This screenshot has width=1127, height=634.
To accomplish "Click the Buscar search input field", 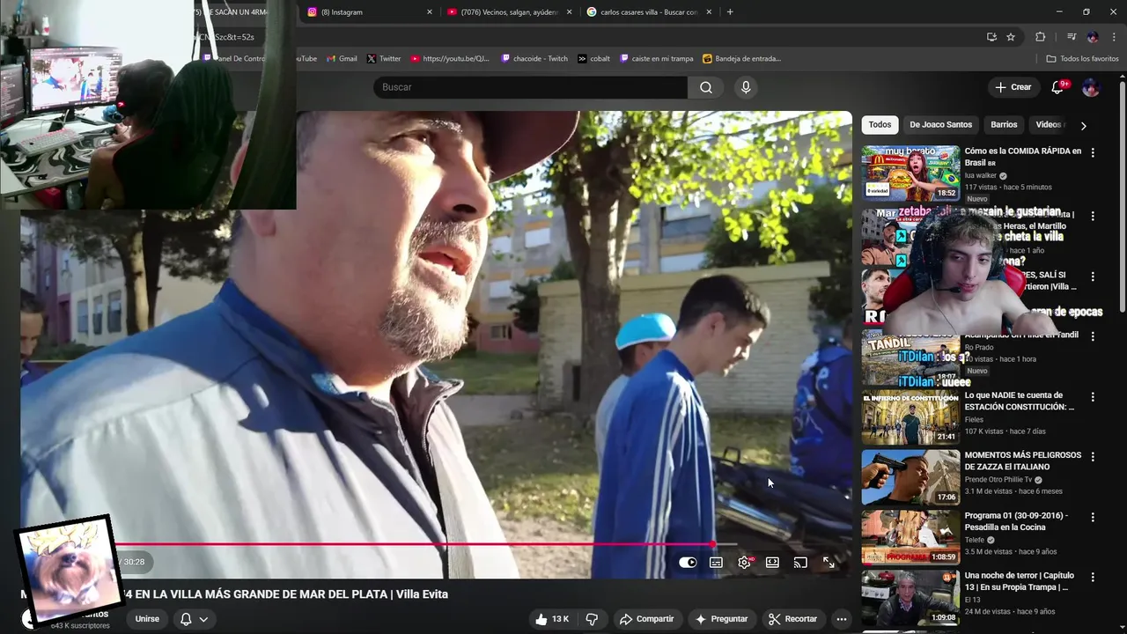I will point(531,87).
